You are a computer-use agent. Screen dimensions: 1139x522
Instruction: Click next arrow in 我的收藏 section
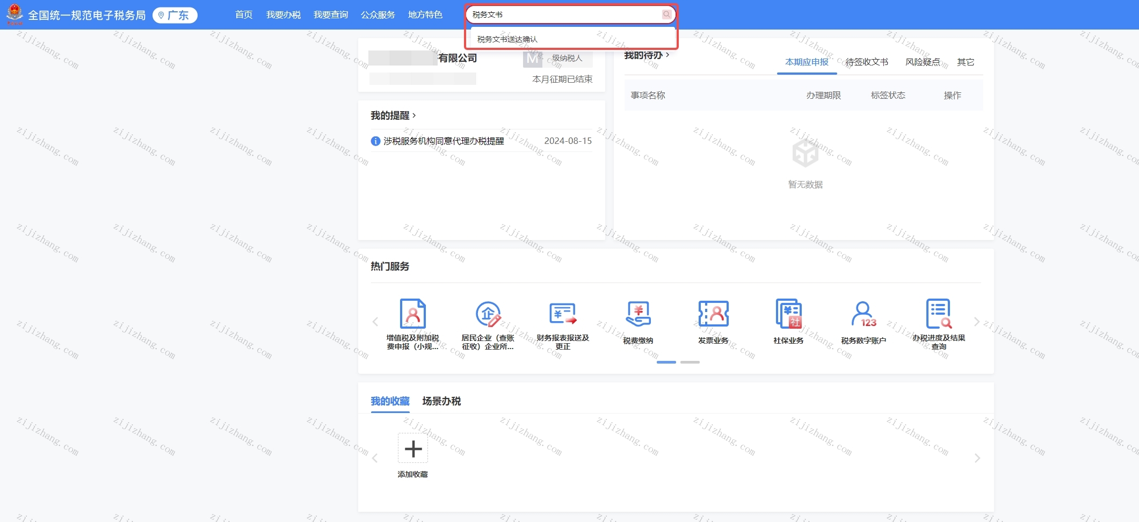point(977,458)
